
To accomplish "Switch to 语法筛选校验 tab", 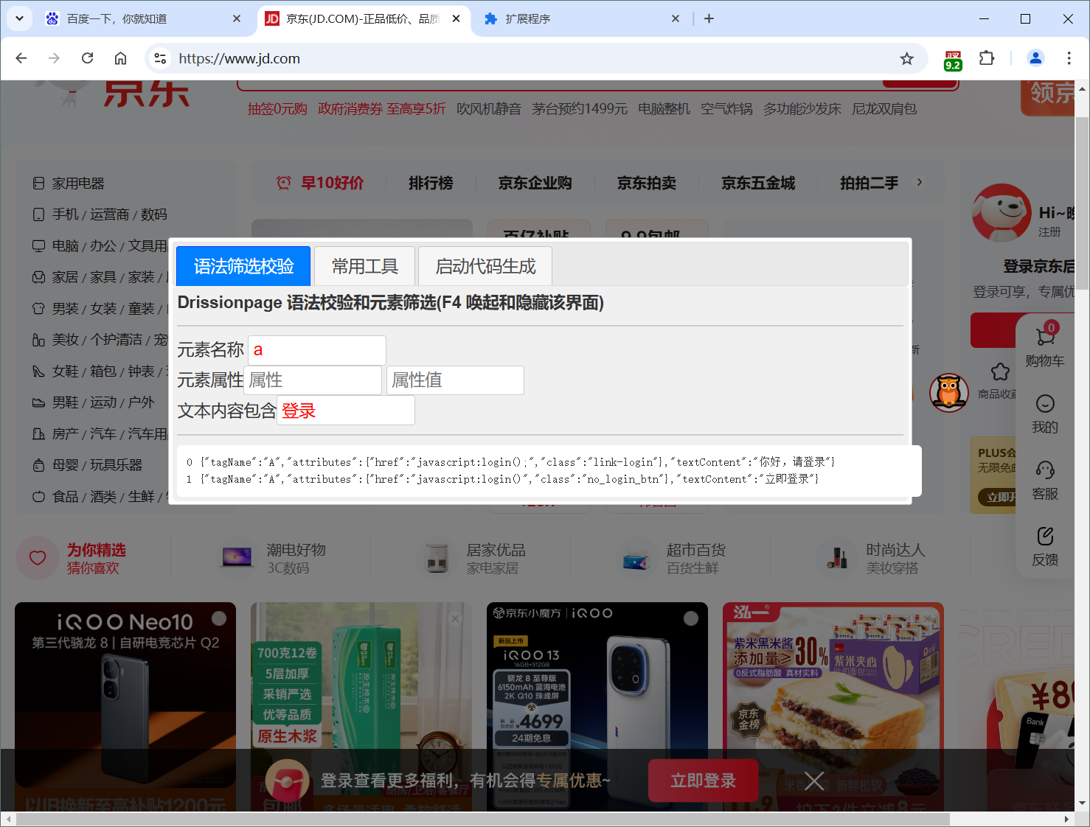I will [243, 266].
